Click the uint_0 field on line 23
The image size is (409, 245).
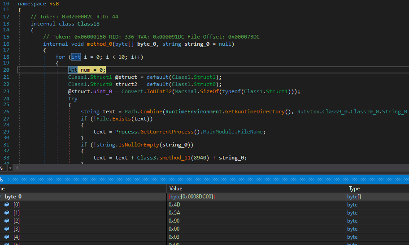(103, 91)
